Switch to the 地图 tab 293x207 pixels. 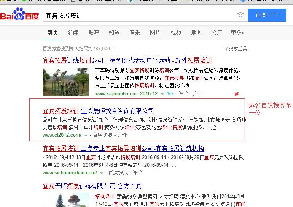[x=196, y=33]
